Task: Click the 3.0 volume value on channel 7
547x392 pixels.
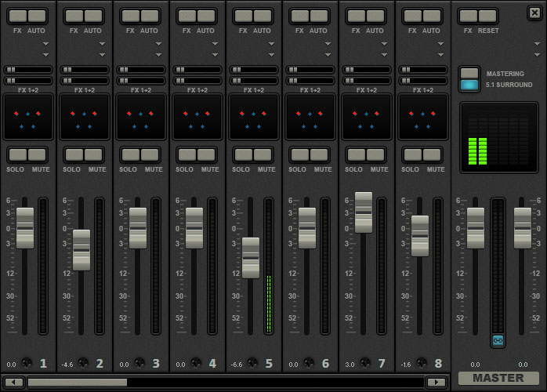Action: pos(350,365)
